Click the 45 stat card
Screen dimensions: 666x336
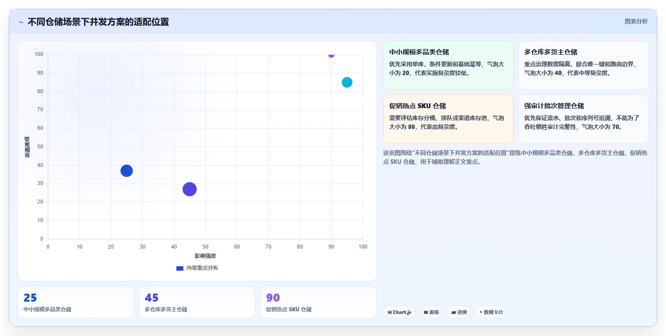tap(197, 302)
